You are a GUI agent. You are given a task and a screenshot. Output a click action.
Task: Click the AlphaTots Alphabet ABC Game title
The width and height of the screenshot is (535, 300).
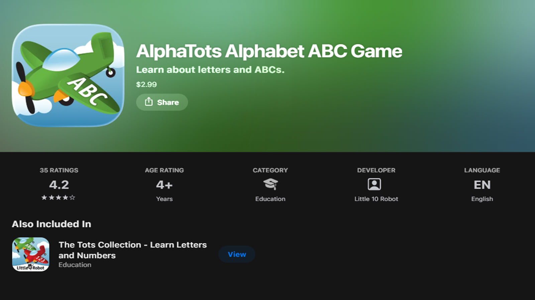click(269, 51)
